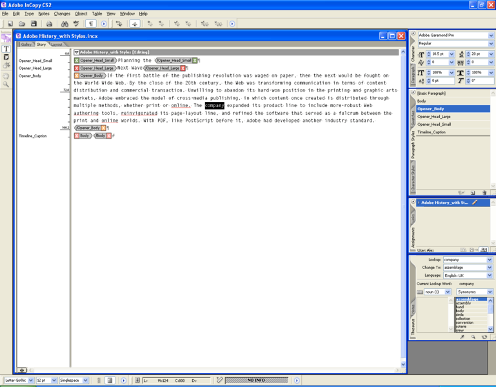
Task: Switch to the Galley view tab
Action: 26,45
